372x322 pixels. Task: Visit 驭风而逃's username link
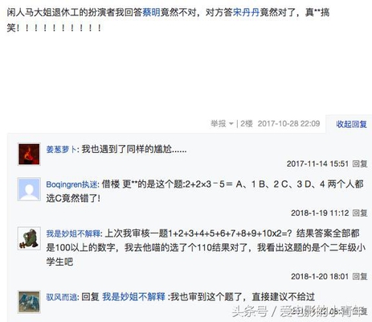point(62,297)
